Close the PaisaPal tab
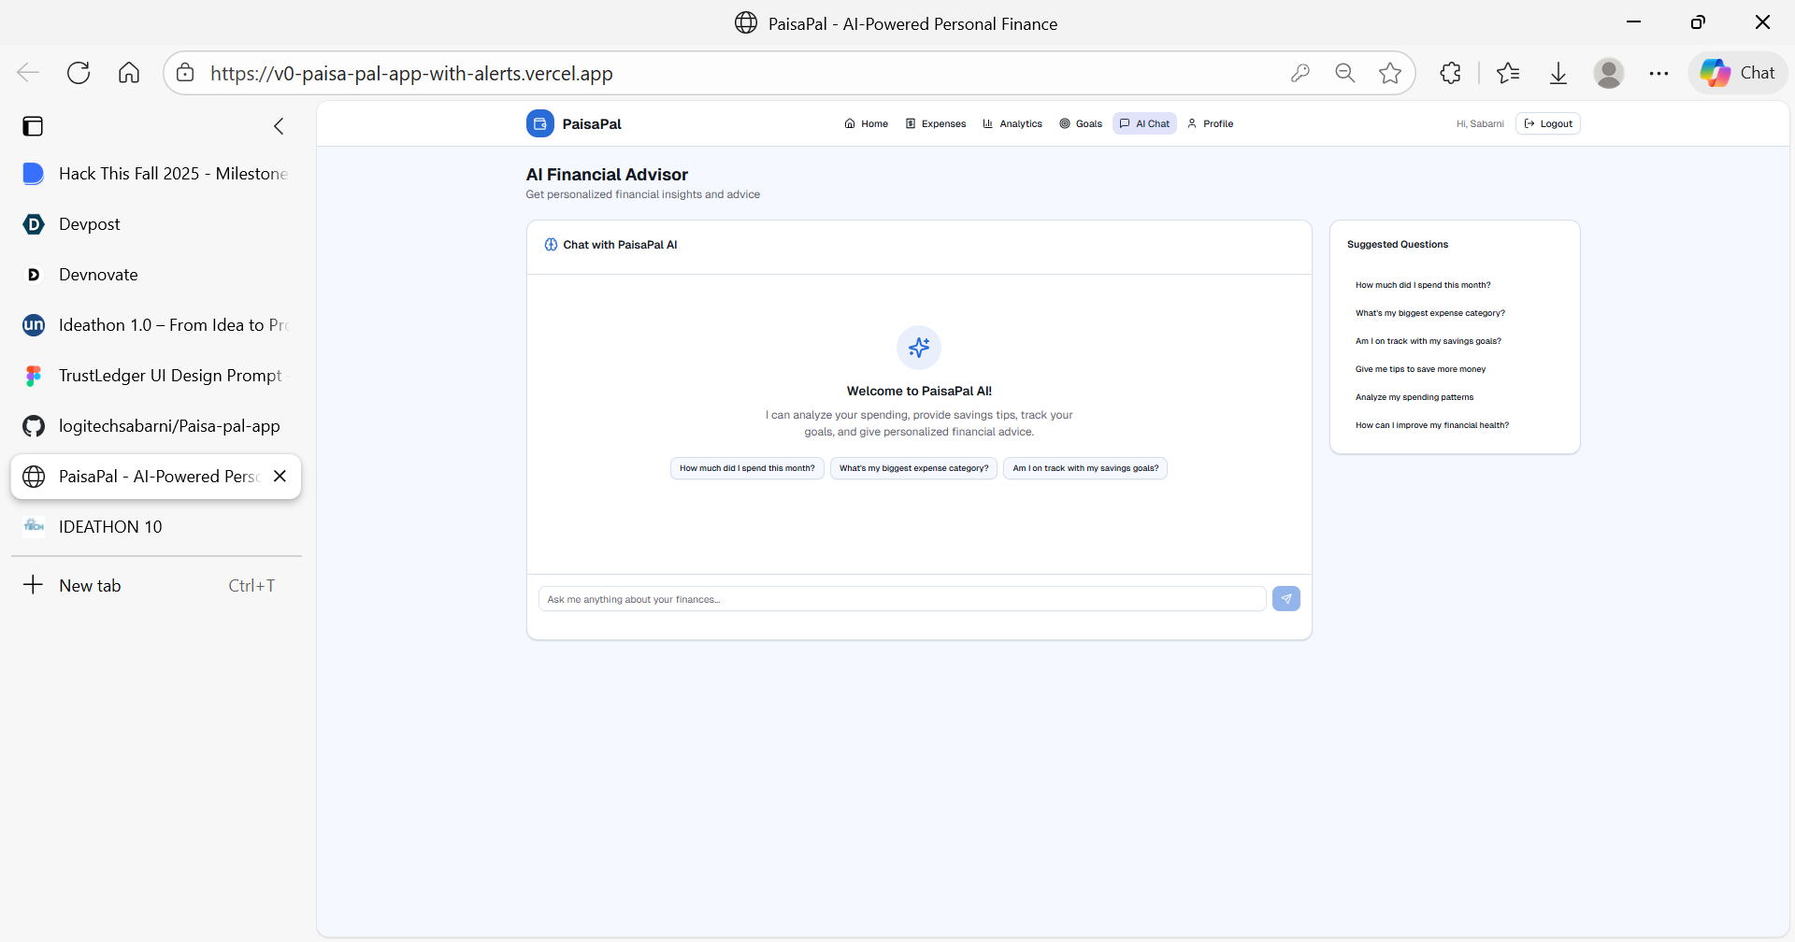The image size is (1795, 942). [280, 477]
